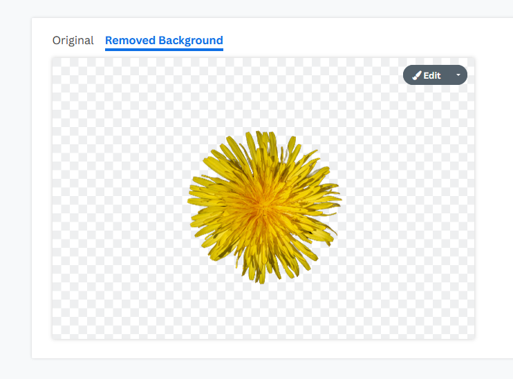
Task: Select the Removed Background tab
Action: (164, 41)
